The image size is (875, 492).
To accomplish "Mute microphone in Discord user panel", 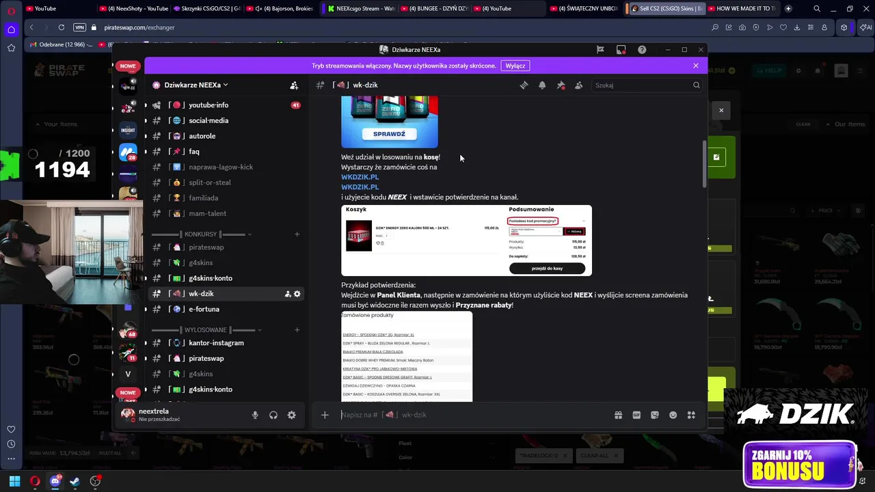I will tap(255, 415).
